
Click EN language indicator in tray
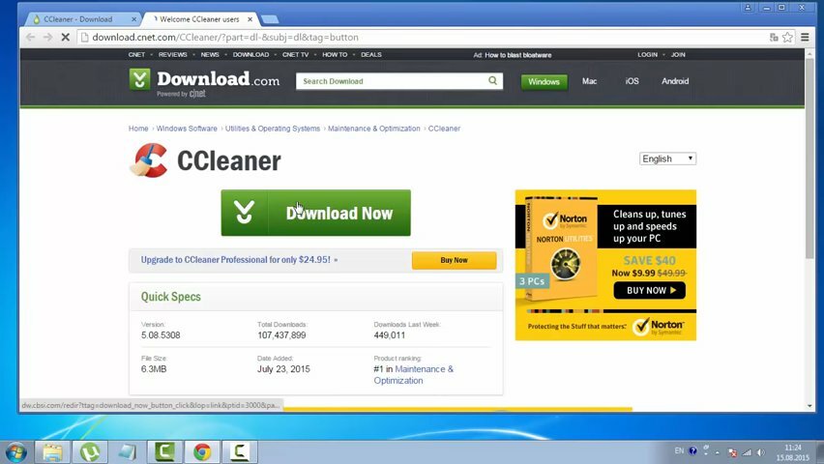click(679, 450)
